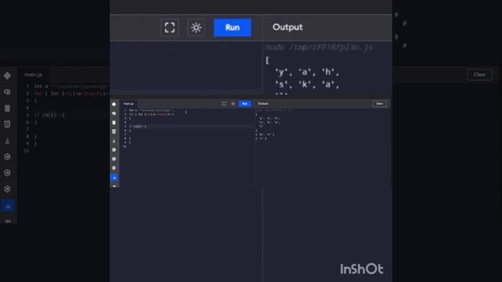Click code line 1 'let a' in small center window
This screenshot has width=502, height=282.
click(x=151, y=110)
